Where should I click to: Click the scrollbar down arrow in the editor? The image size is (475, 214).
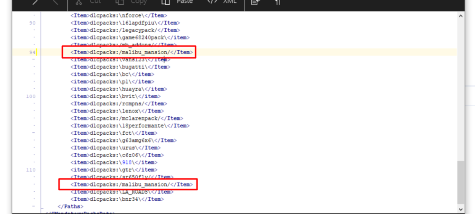click(460, 209)
